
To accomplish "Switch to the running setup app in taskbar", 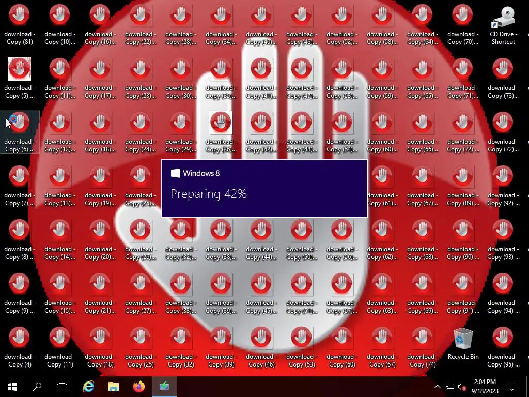I will pyautogui.click(x=164, y=386).
